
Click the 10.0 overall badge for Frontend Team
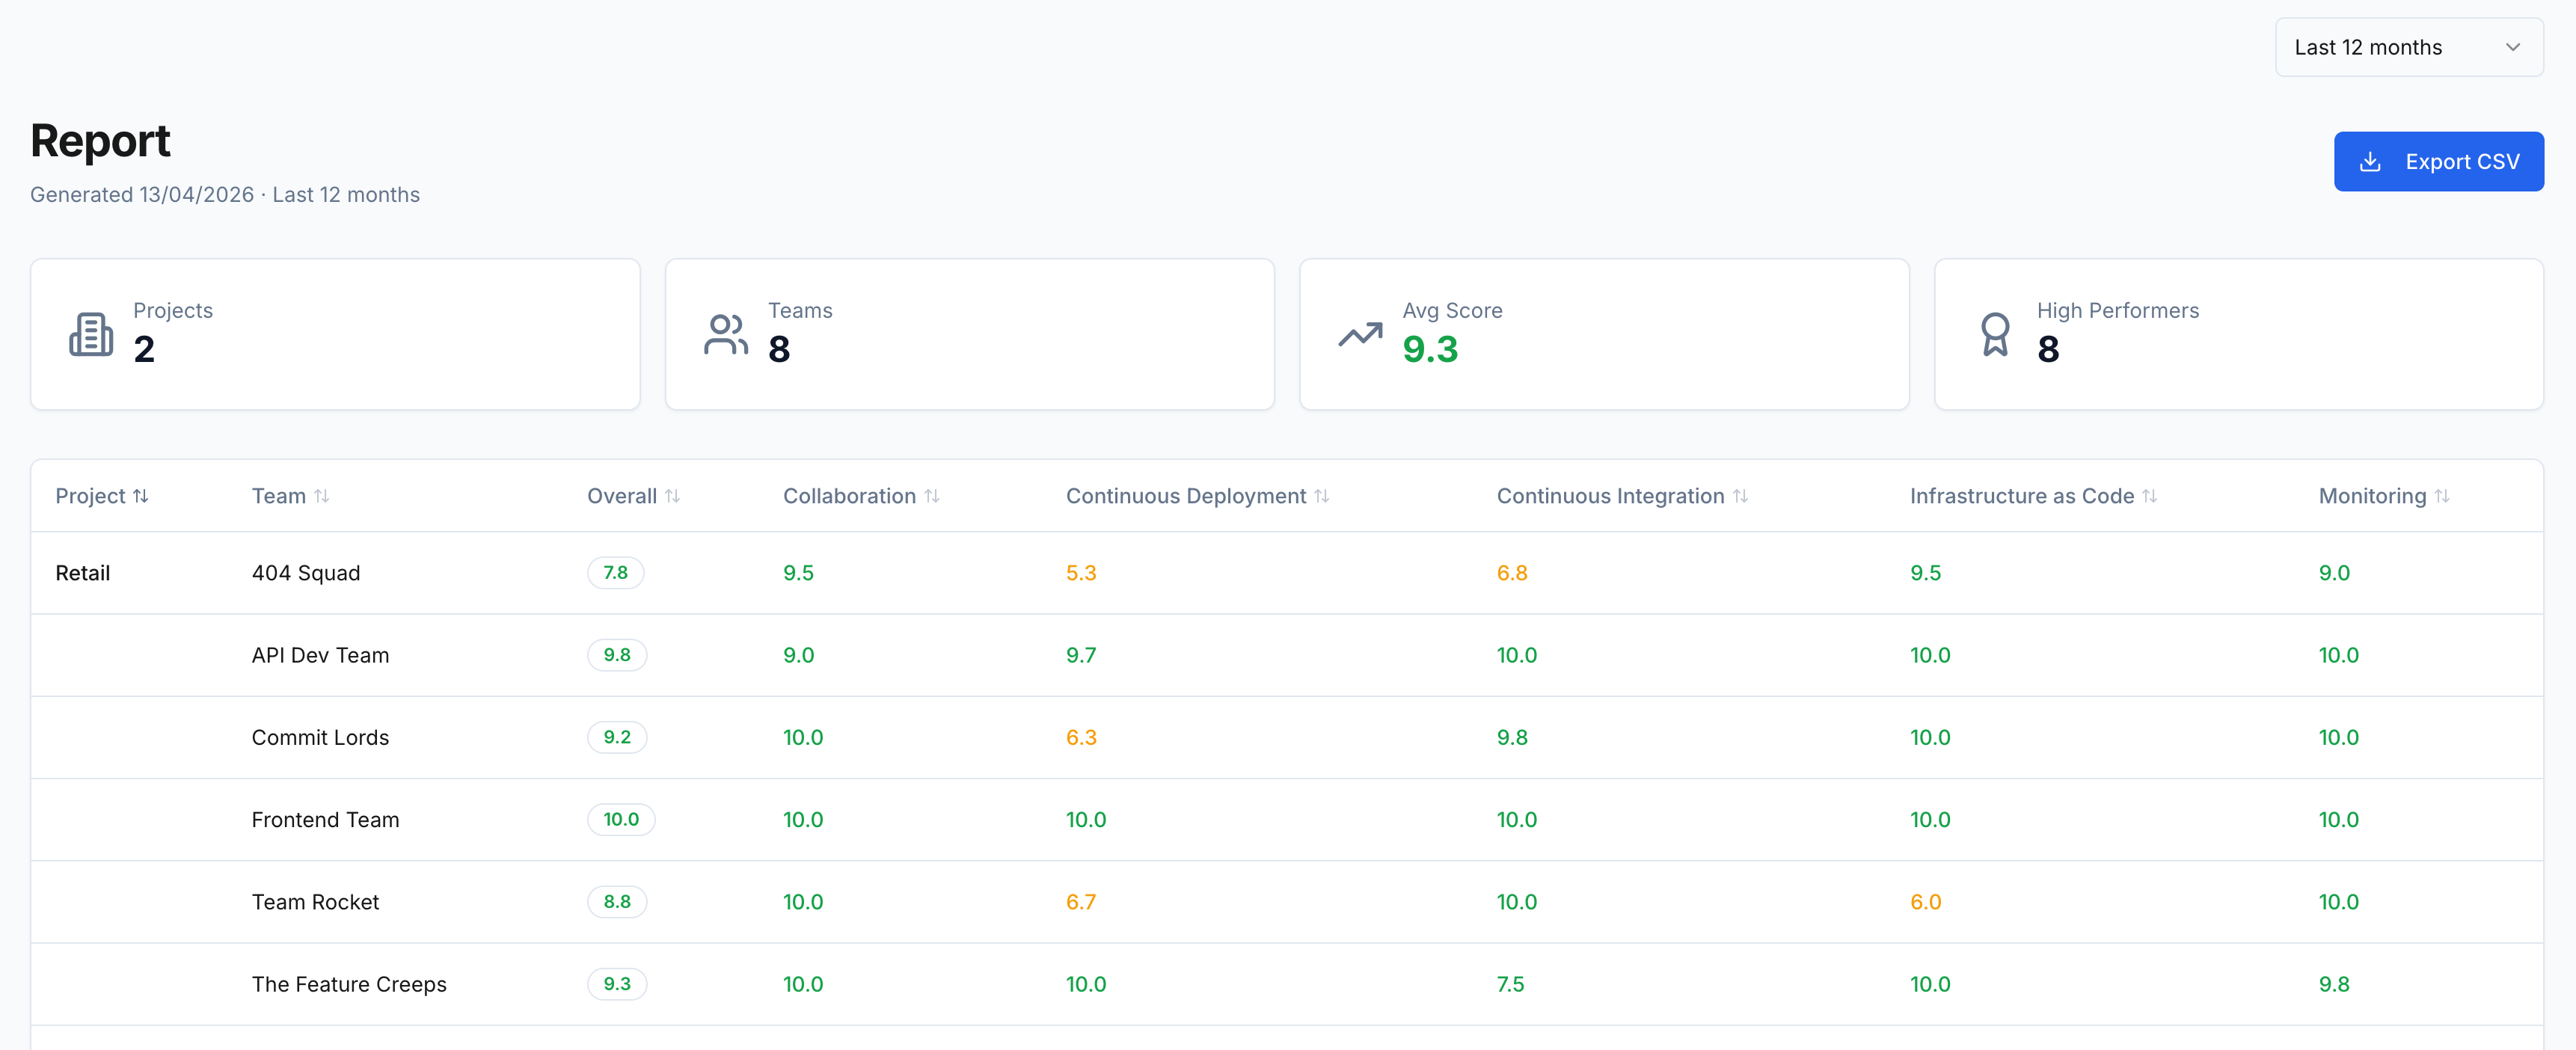pos(620,820)
